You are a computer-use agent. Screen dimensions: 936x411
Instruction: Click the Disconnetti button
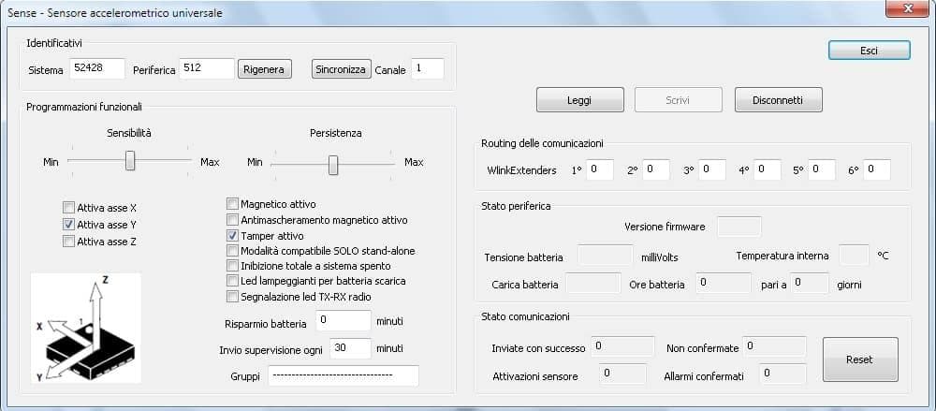(778, 99)
